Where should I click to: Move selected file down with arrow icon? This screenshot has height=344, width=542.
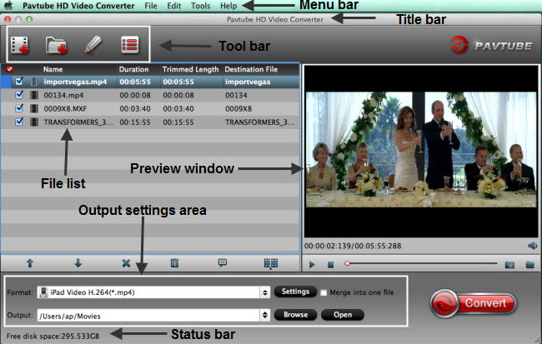point(78,263)
